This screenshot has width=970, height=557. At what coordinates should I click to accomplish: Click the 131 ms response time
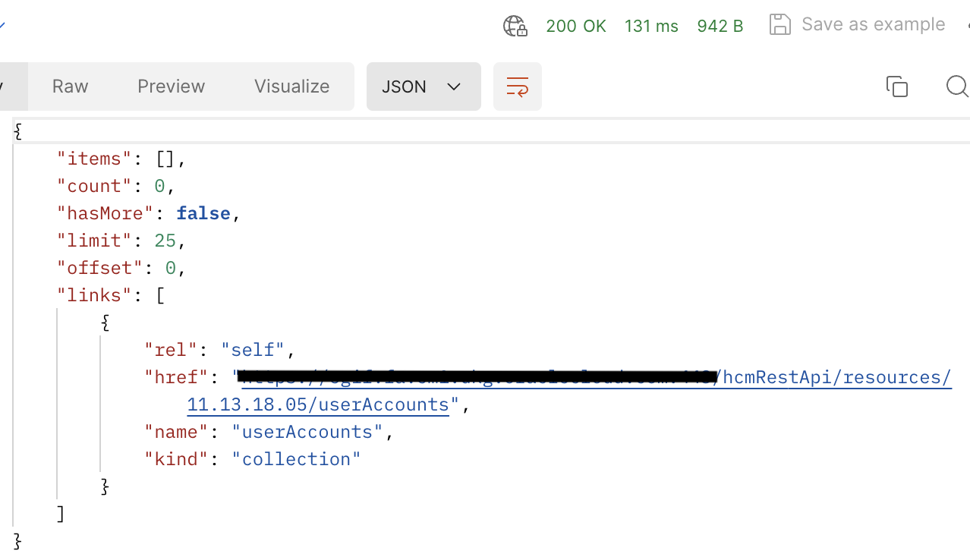click(651, 25)
